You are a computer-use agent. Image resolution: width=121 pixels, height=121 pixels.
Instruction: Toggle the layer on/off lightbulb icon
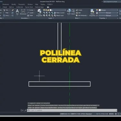(x=44, y=10)
